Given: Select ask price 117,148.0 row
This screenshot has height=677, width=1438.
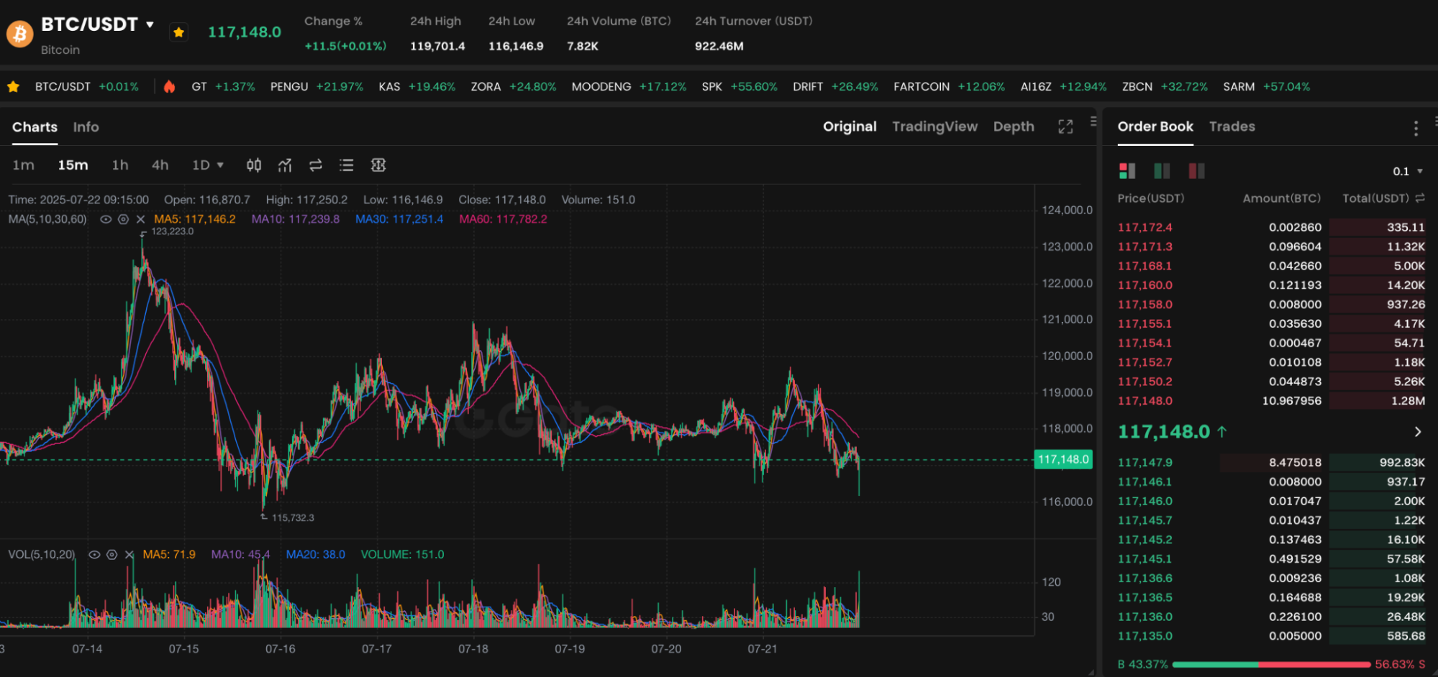Looking at the screenshot, I should click(1271, 401).
